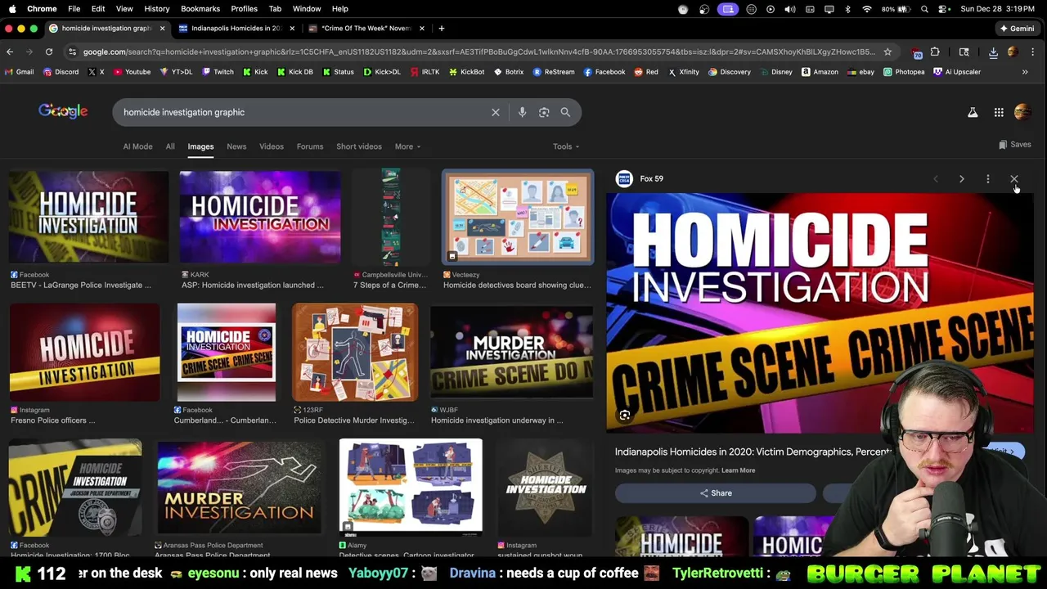The image size is (1047, 589).
Task: Switch to Crime Of The Week tab
Action: click(366, 28)
